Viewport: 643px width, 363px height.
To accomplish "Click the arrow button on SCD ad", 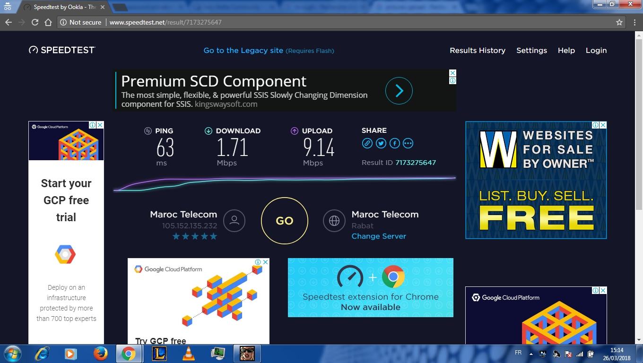I will [399, 91].
